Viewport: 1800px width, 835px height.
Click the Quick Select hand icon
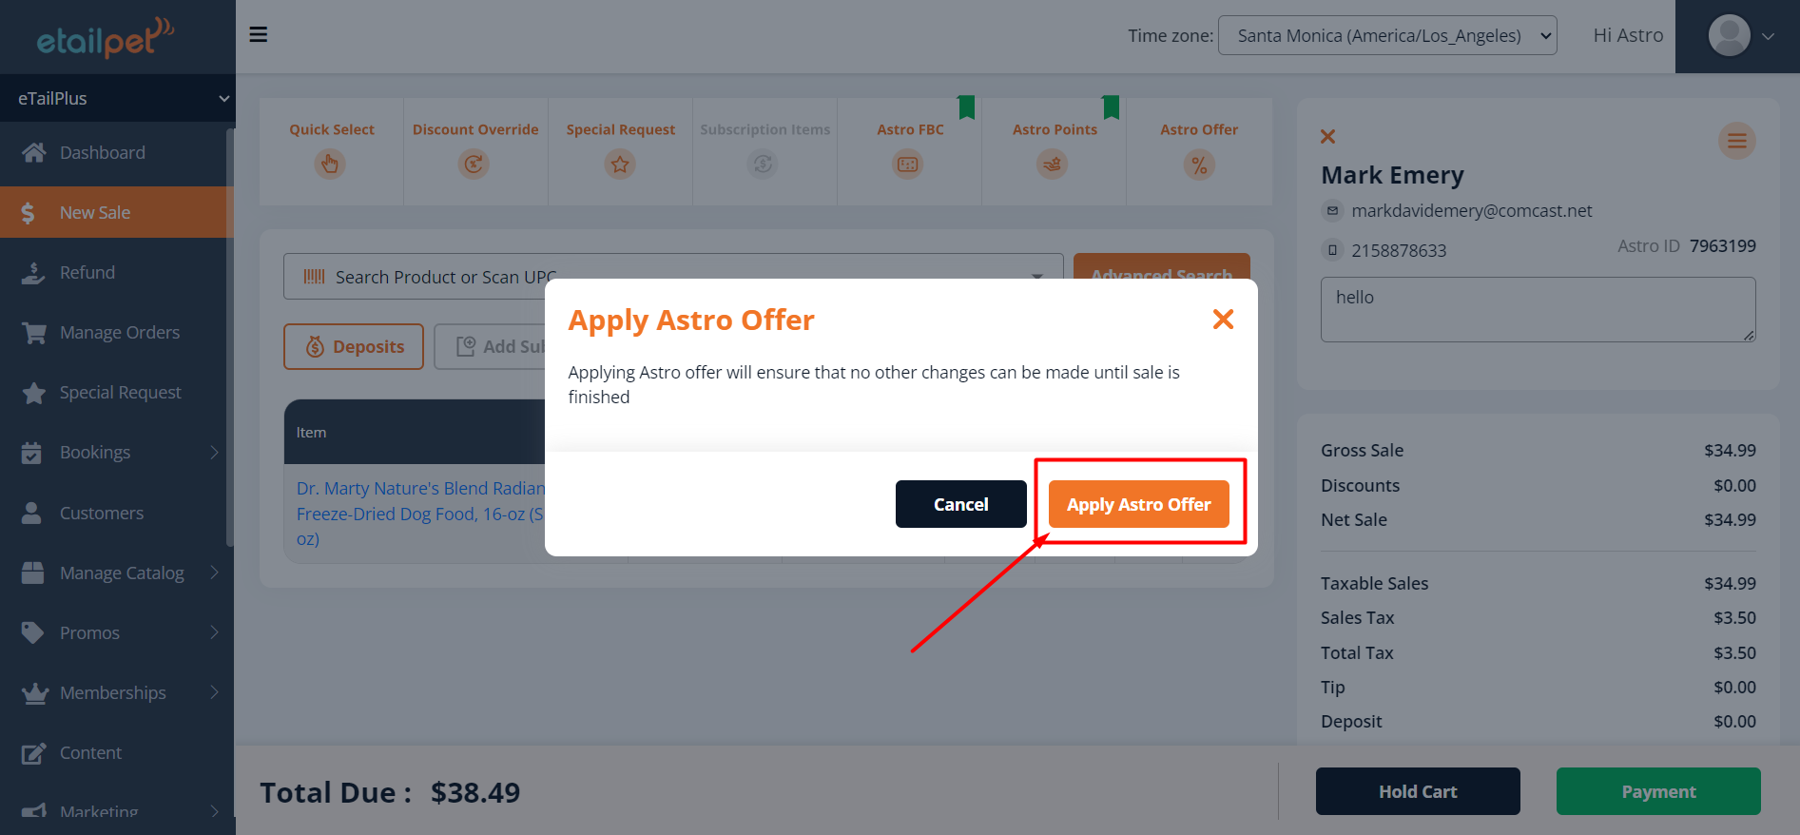coord(330,165)
